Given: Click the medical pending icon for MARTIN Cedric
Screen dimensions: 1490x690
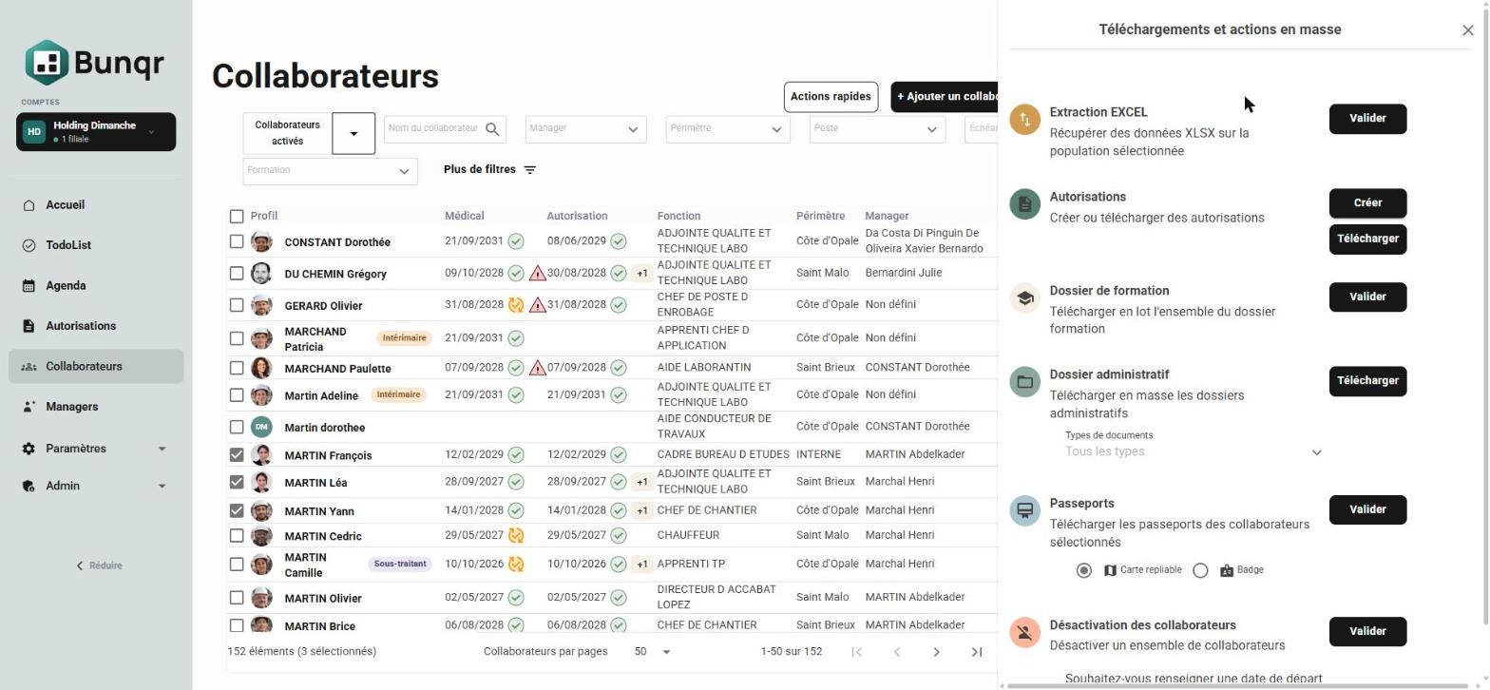Looking at the screenshot, I should (x=516, y=536).
